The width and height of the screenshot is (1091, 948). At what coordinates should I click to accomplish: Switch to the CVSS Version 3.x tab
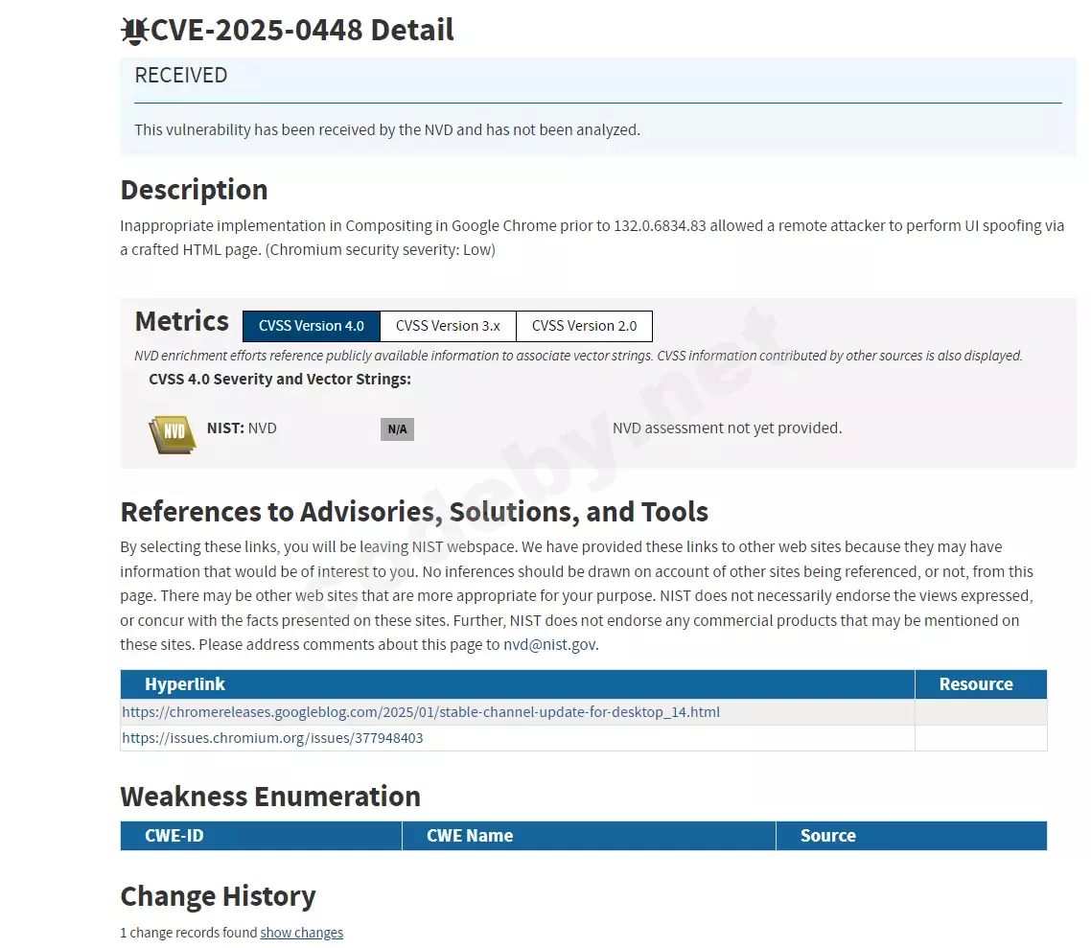click(448, 326)
